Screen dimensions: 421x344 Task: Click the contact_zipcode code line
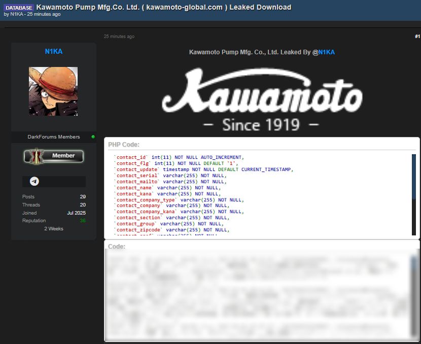point(171,230)
